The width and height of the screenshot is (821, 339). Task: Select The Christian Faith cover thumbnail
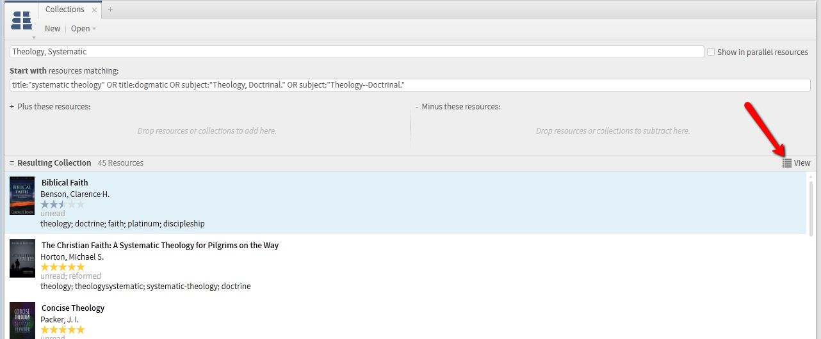[x=22, y=258]
